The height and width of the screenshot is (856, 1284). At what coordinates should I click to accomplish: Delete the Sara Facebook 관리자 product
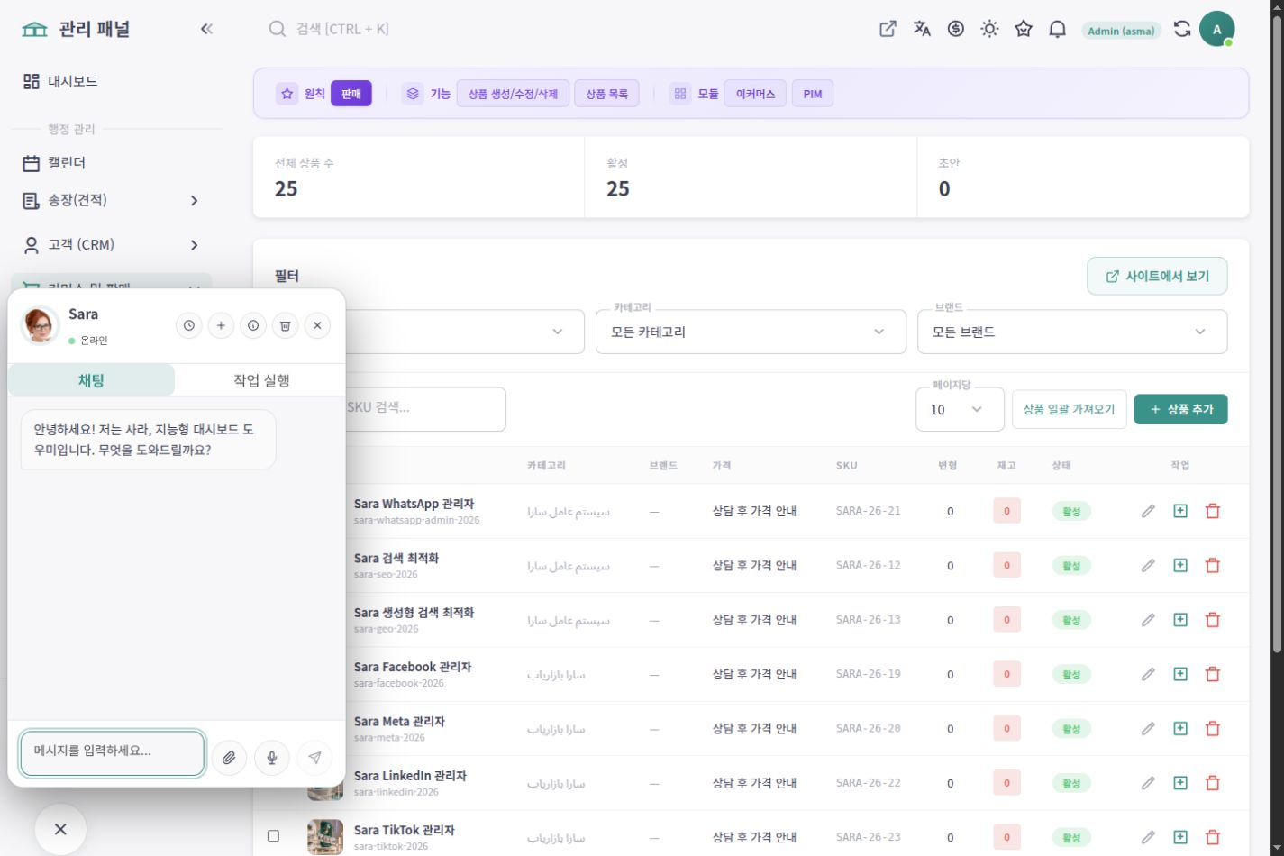pos(1213,674)
